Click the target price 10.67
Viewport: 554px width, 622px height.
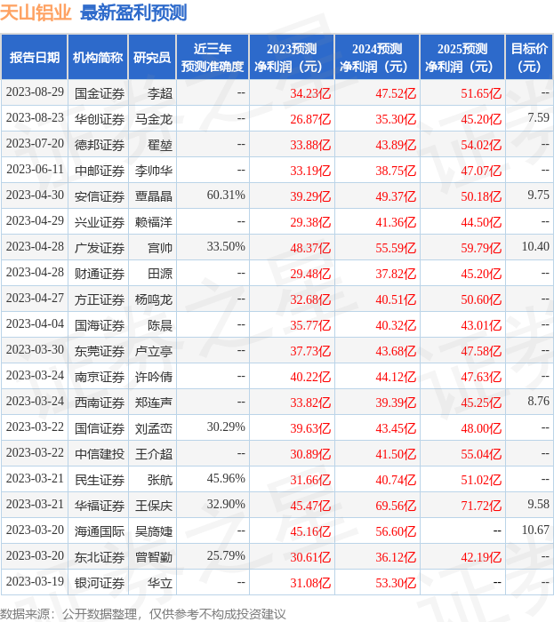(x=535, y=530)
